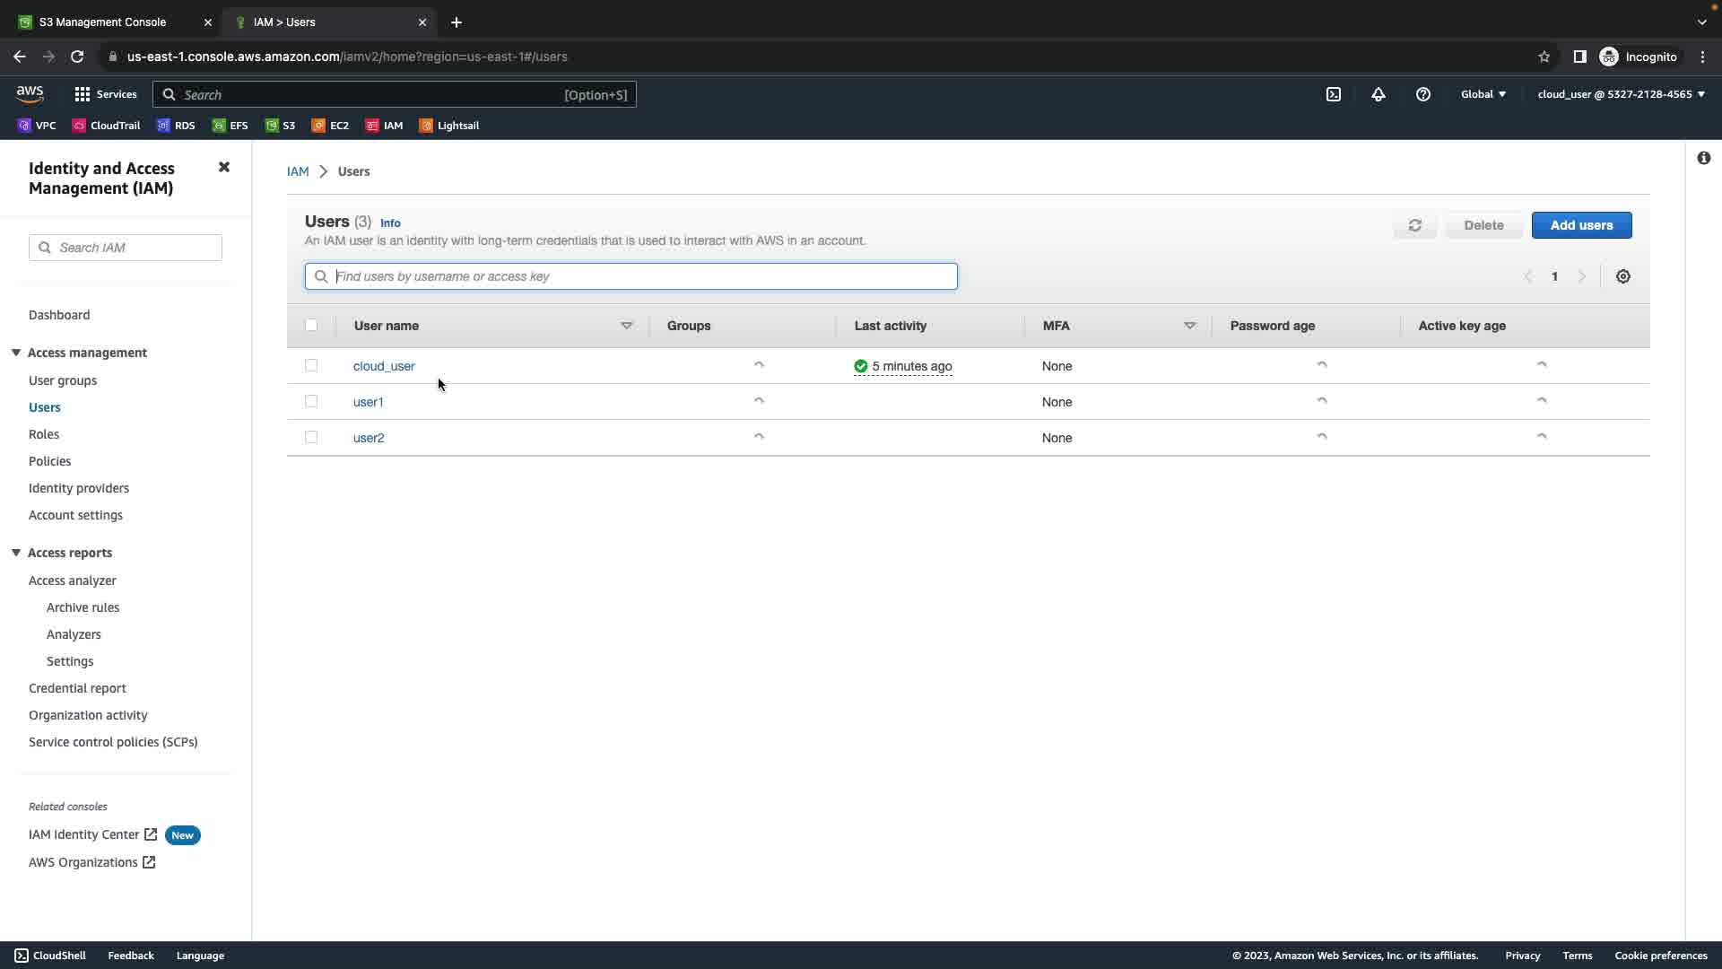Click the refresh users list icon

coord(1414,225)
